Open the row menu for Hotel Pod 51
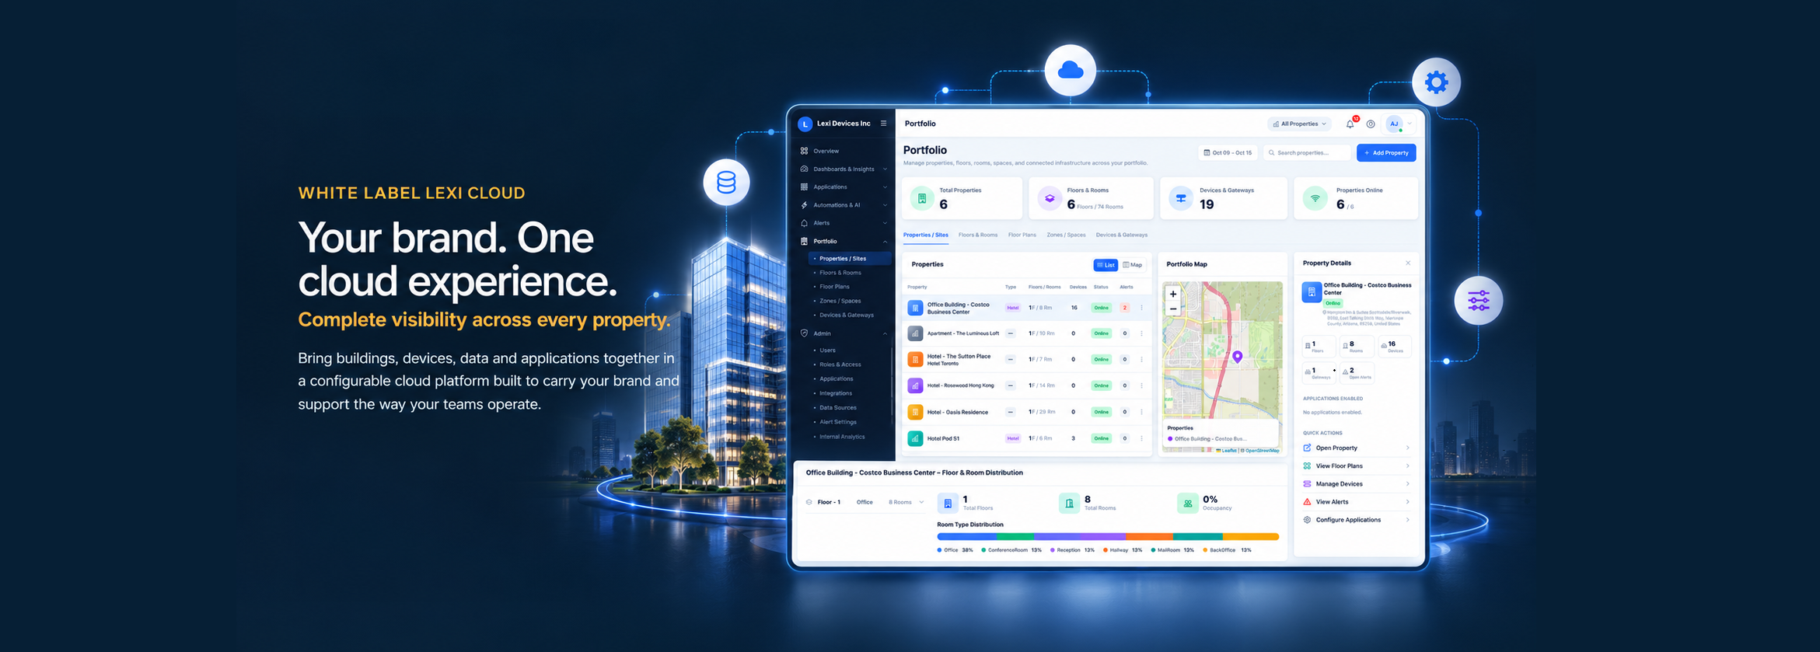The height and width of the screenshot is (652, 1820). (1141, 438)
